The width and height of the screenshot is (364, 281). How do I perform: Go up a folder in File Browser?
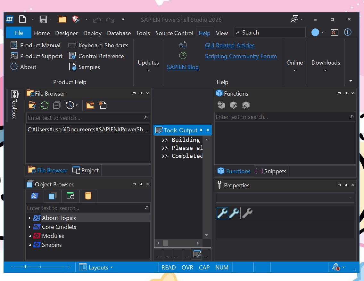(x=32, y=105)
